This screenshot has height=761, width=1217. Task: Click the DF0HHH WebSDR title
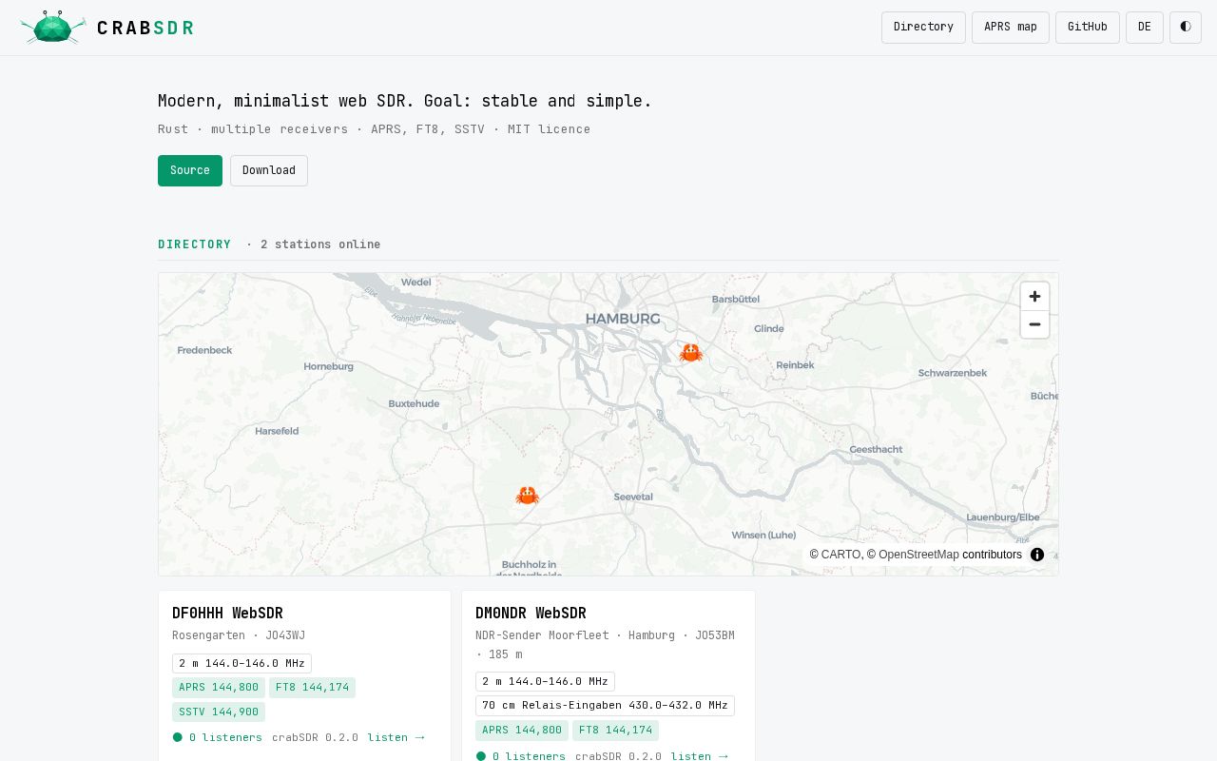227,614
